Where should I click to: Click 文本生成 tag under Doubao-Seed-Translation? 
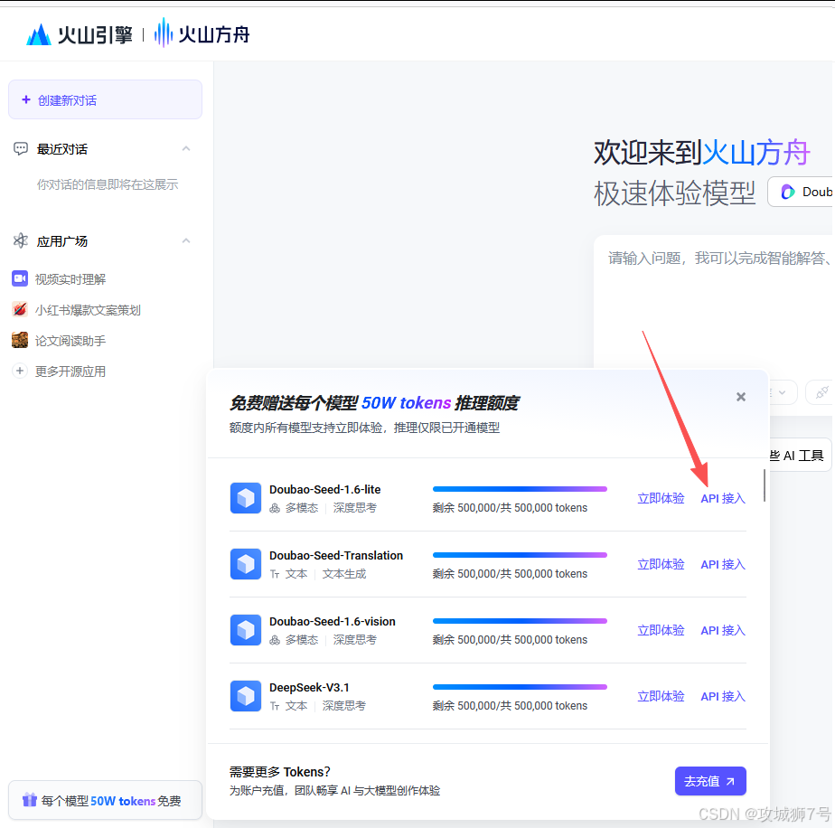(x=344, y=574)
